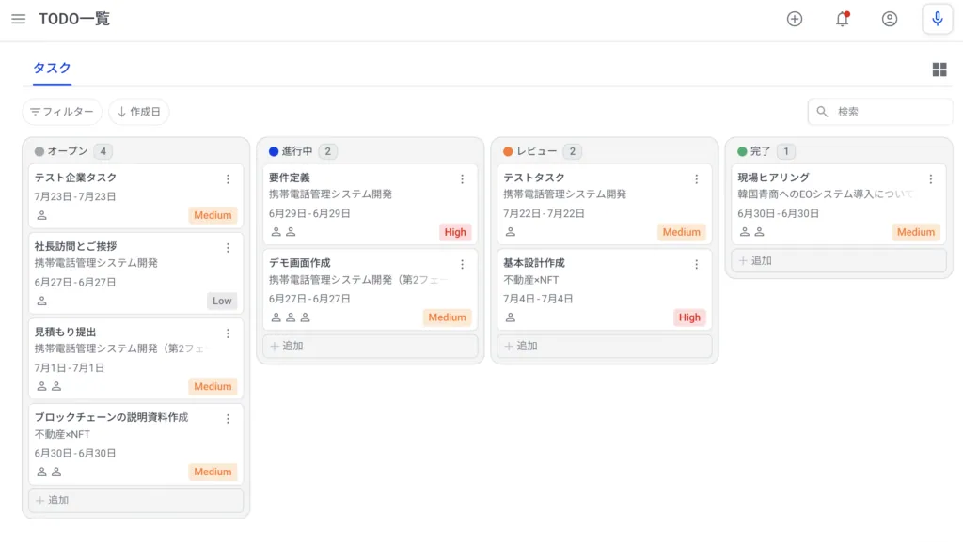Toggle sort by 作成日
This screenshot has width=963, height=542.
(x=139, y=112)
